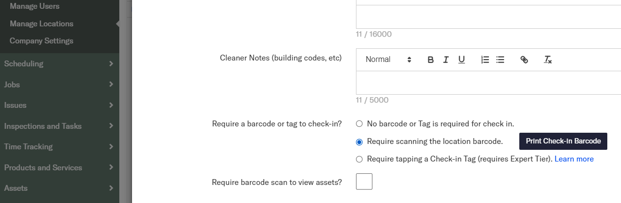Insert a numbered list in Cleaner Notes
This screenshot has height=203, width=621.
[x=485, y=60]
